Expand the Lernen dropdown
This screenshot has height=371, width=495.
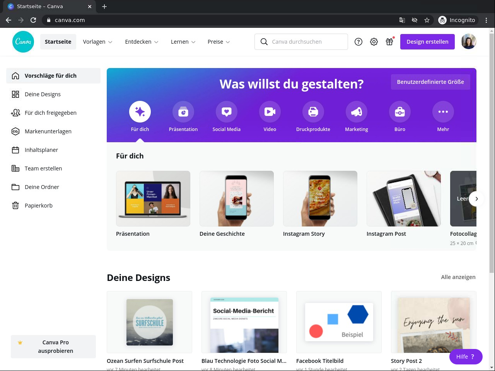(x=183, y=42)
